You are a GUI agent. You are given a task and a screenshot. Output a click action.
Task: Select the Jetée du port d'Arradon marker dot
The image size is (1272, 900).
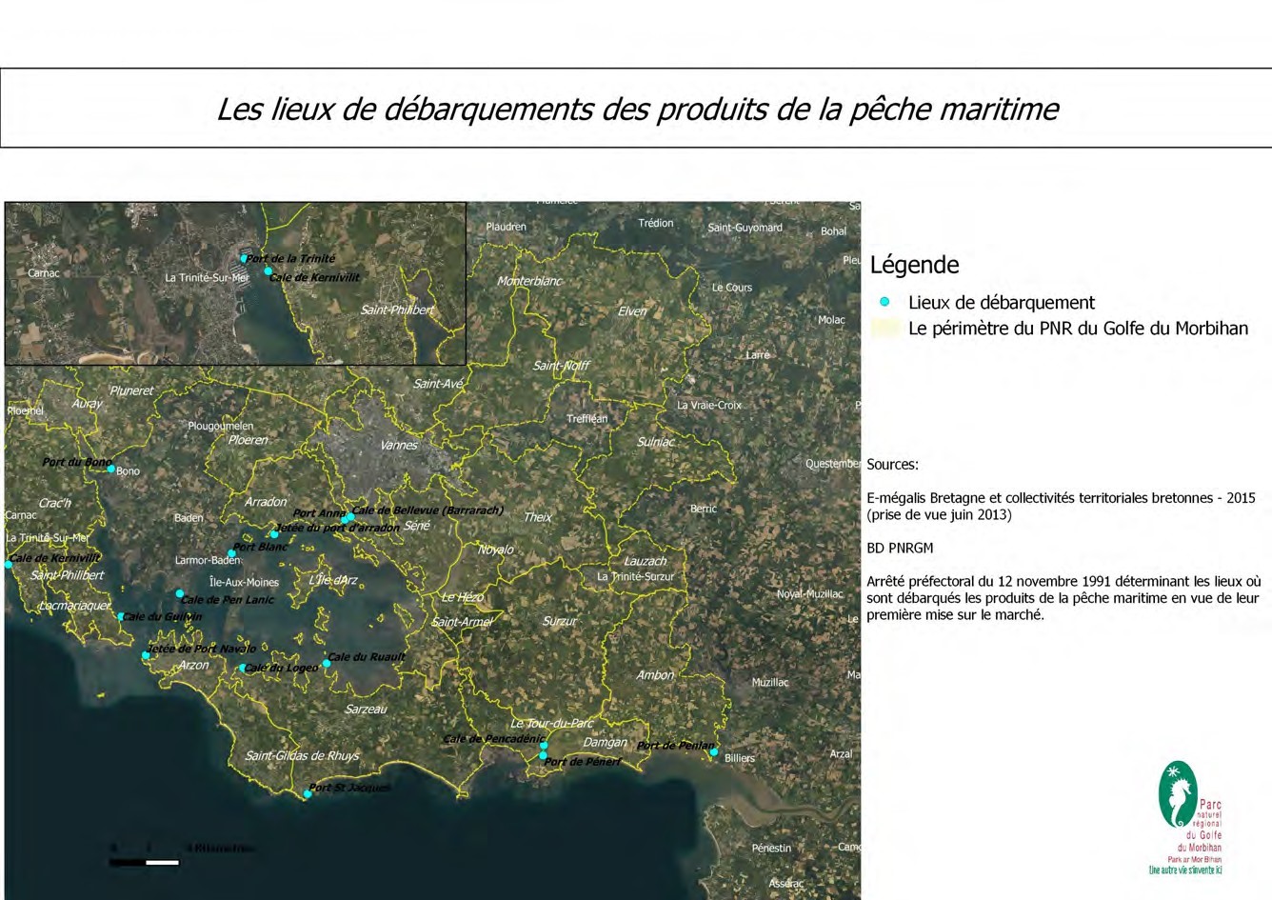click(274, 534)
